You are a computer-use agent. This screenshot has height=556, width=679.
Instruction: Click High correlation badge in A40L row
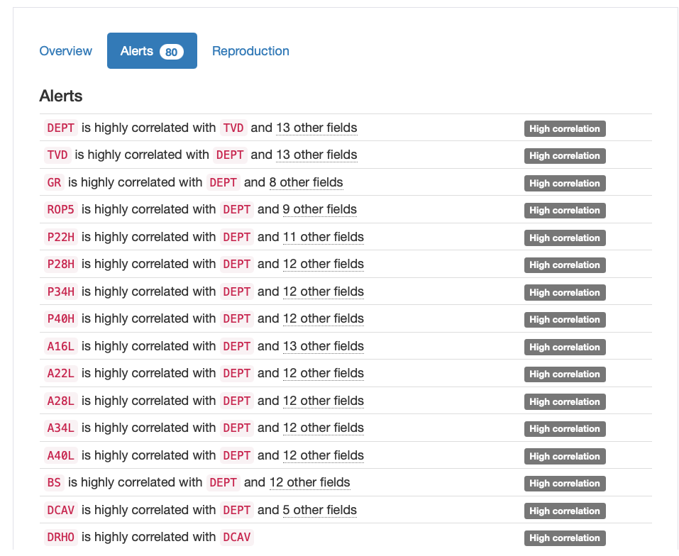pos(565,456)
